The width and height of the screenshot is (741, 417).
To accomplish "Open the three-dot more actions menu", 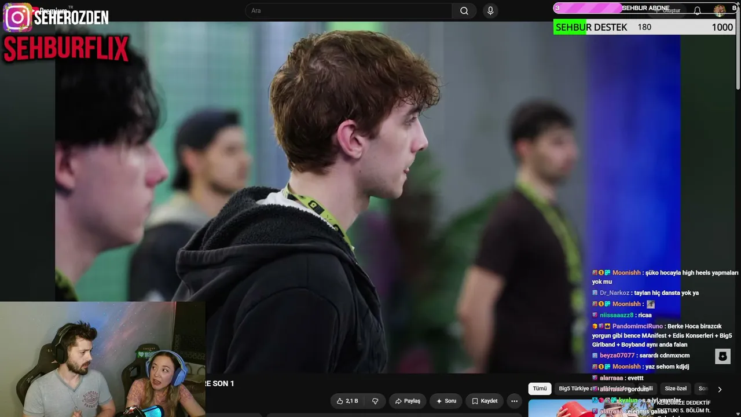I will (x=513, y=401).
